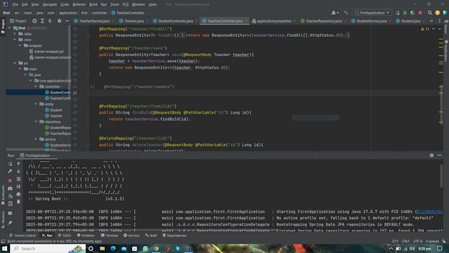Toggle the Bookmarks tool window side tab
The width and height of the screenshot is (449, 253).
3,195
